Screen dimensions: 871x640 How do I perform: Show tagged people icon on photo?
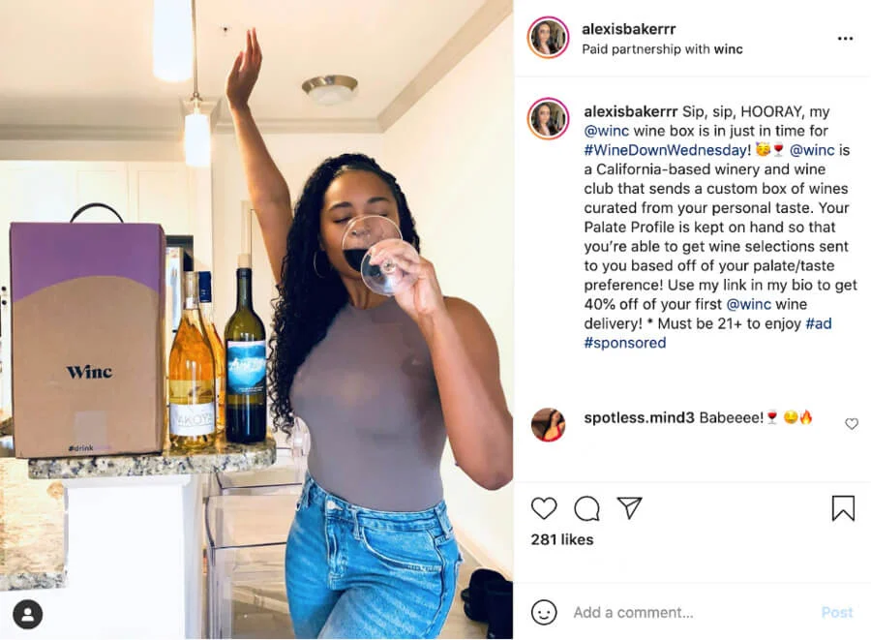[27, 615]
